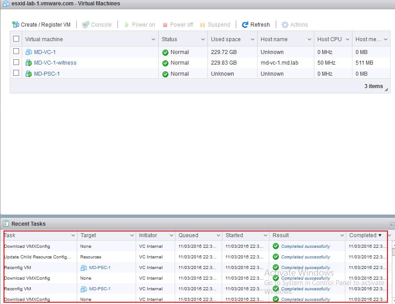Check the MD-VC-1 row checkbox
Viewport: 395px width, 304px height.
16,51
